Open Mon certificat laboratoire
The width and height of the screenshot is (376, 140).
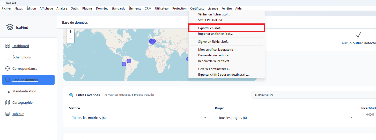[226, 50]
